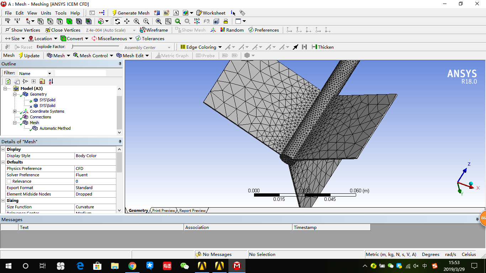Image resolution: width=486 pixels, height=273 pixels.
Task: Collapse the Sizing section in Details
Action: pyautogui.click(x=3, y=200)
